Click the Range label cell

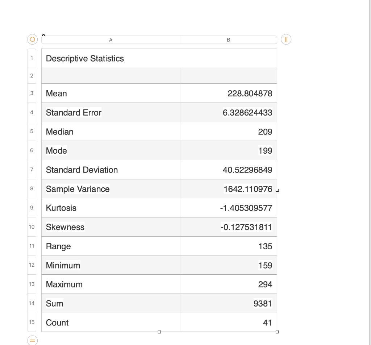click(x=111, y=246)
